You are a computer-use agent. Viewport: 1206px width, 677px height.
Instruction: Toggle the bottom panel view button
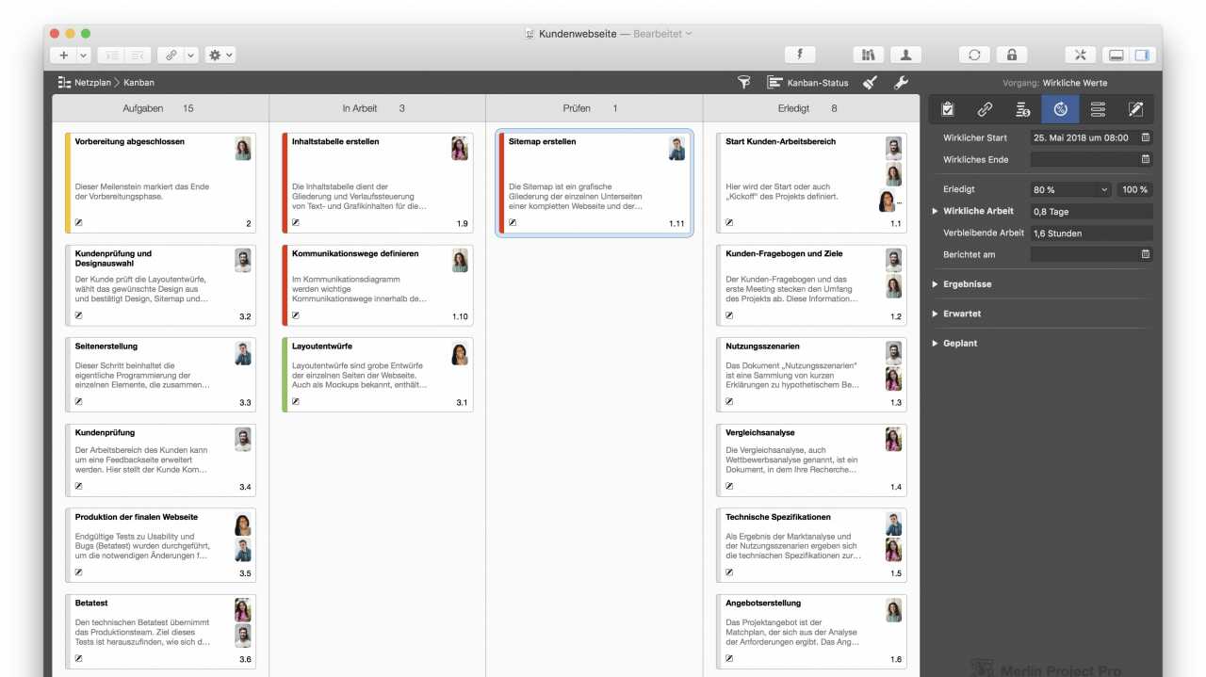[1116, 56]
